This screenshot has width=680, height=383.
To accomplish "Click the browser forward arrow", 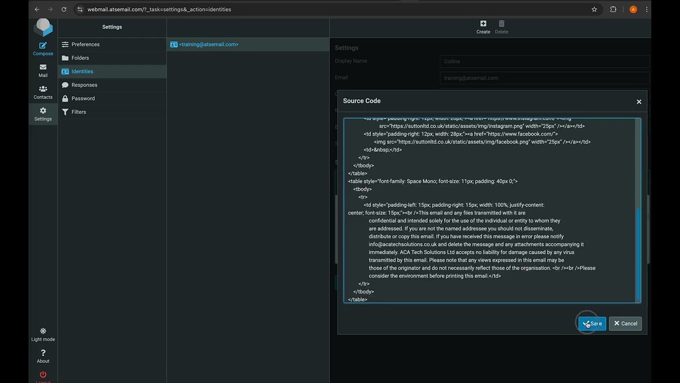I will coord(50,9).
